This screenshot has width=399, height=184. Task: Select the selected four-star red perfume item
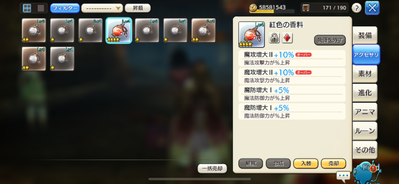[x=119, y=31]
